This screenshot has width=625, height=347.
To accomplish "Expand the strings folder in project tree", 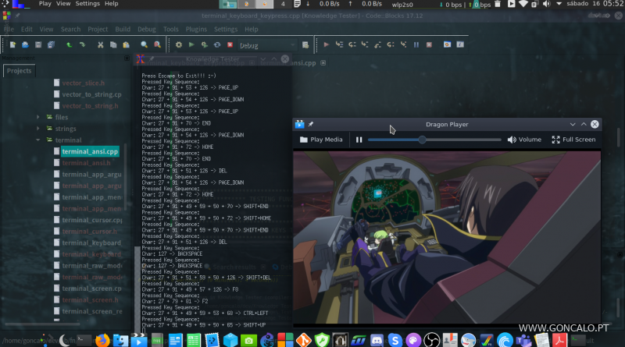I will (37, 129).
